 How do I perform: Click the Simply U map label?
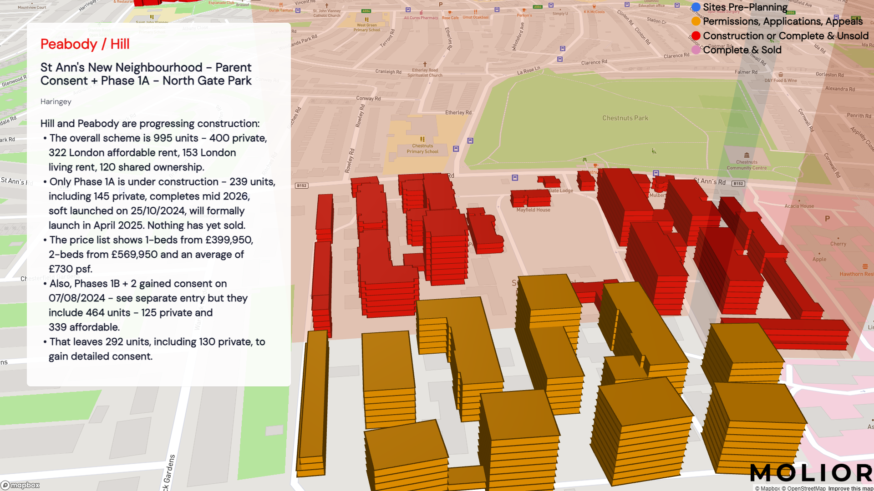click(560, 14)
